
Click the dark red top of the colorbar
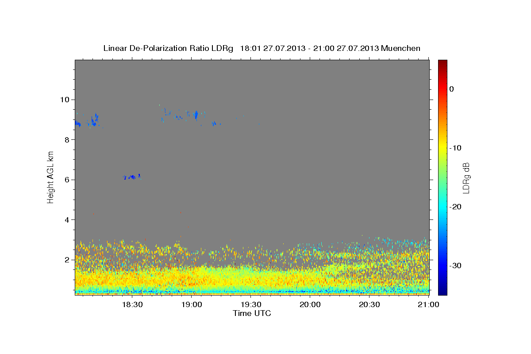click(x=442, y=64)
